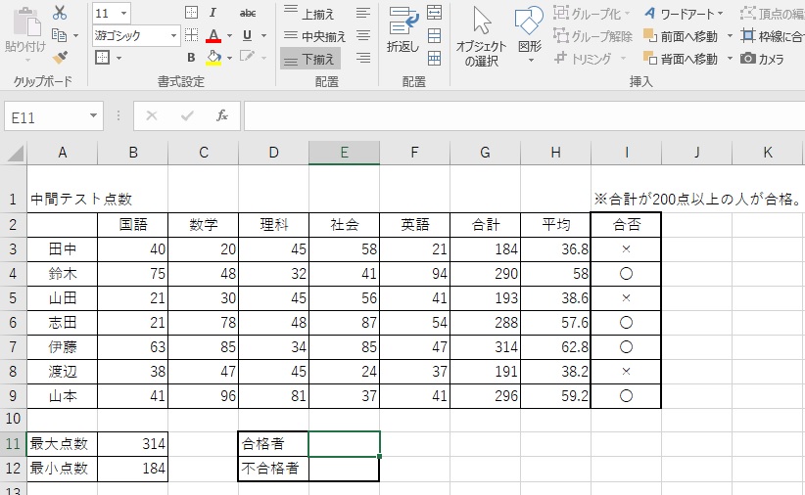Click the center-align horizontal text icon
The image size is (805, 495).
click(363, 35)
